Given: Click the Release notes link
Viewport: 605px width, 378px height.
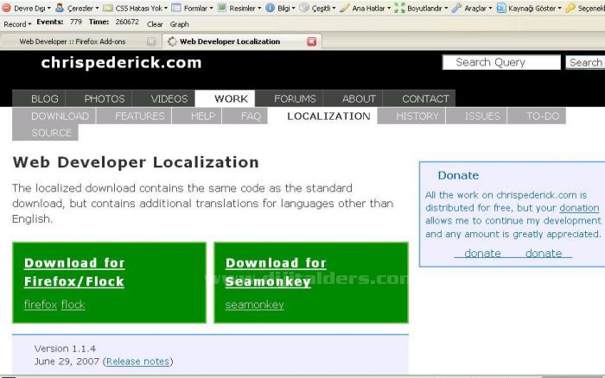Looking at the screenshot, I should [x=137, y=362].
